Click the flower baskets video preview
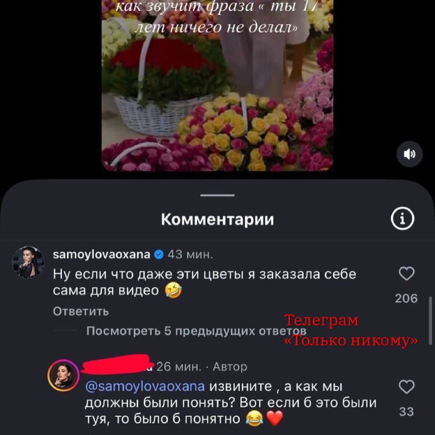 pyautogui.click(x=217, y=85)
